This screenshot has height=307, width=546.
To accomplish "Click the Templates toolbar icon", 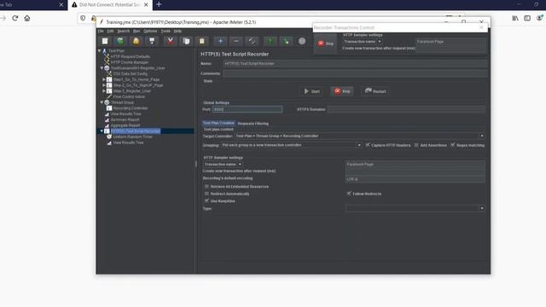I will coord(120,41).
